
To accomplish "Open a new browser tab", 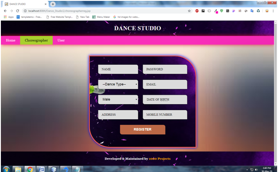I will (53, 4).
